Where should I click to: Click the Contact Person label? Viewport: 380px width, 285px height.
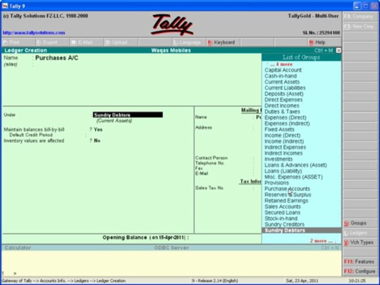(211, 158)
